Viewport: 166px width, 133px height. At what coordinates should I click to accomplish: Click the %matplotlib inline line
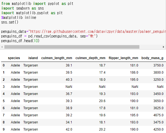pyautogui.click(x=19, y=18)
